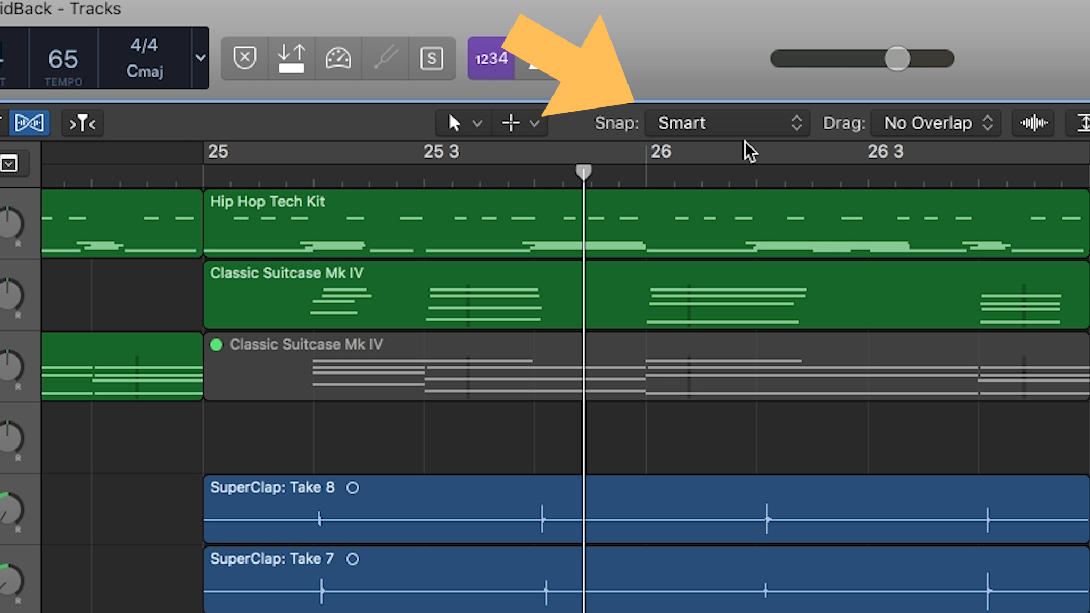Select the SuperClap: Take 8 region
Screen dimensions: 1090x613
click(646, 509)
